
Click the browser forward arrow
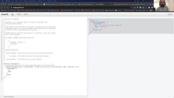pyautogui.click(x=5, y=8)
